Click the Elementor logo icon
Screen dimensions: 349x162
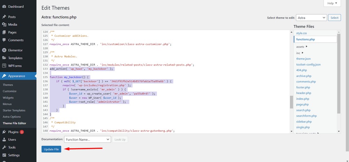click(4, 50)
